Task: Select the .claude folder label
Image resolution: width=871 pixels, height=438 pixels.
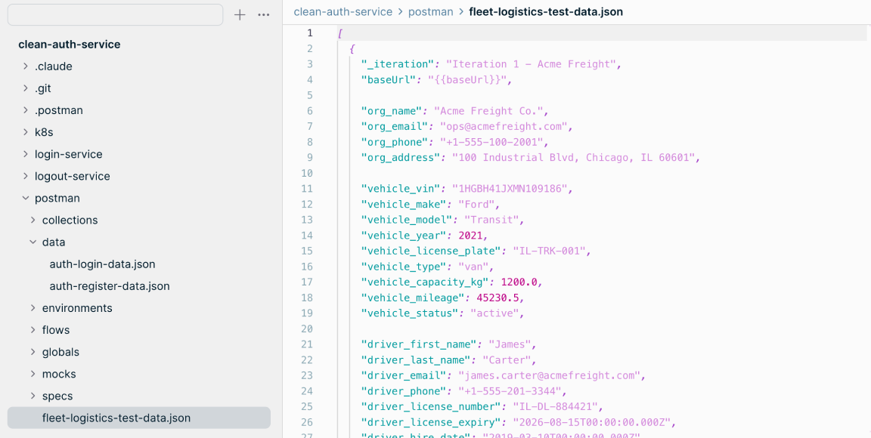Action: (54, 66)
